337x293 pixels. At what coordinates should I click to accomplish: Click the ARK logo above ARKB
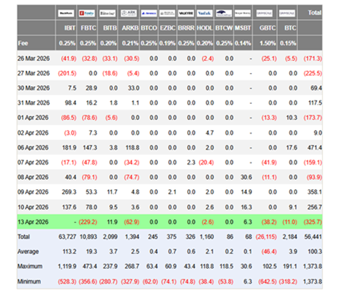129,13
